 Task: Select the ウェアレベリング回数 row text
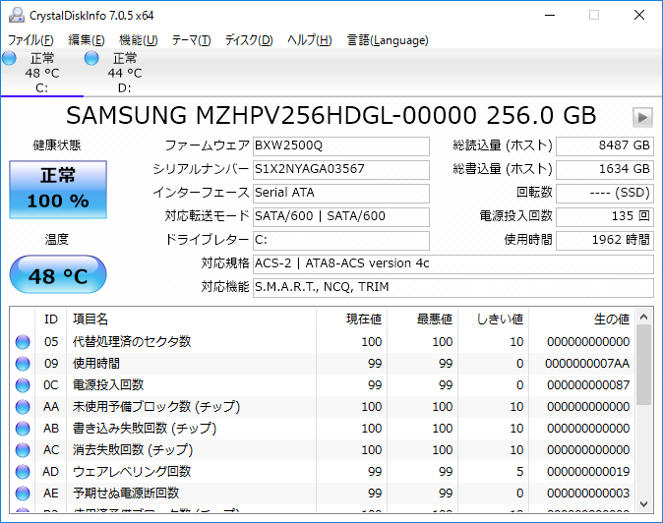tap(132, 472)
